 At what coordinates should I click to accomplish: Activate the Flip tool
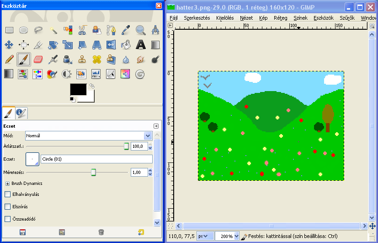click(x=111, y=45)
